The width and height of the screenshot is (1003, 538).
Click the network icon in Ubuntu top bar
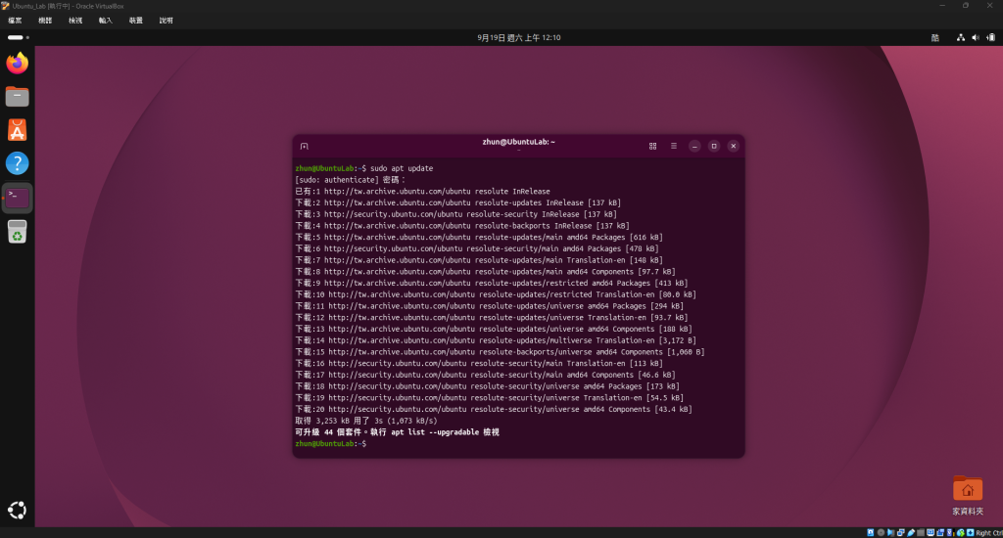(961, 38)
